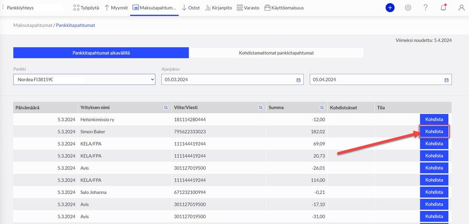Screen dimensions: 469x224
Task: Switch to Kohdistamattomat pankkitapahtumat tab
Action: (276, 53)
